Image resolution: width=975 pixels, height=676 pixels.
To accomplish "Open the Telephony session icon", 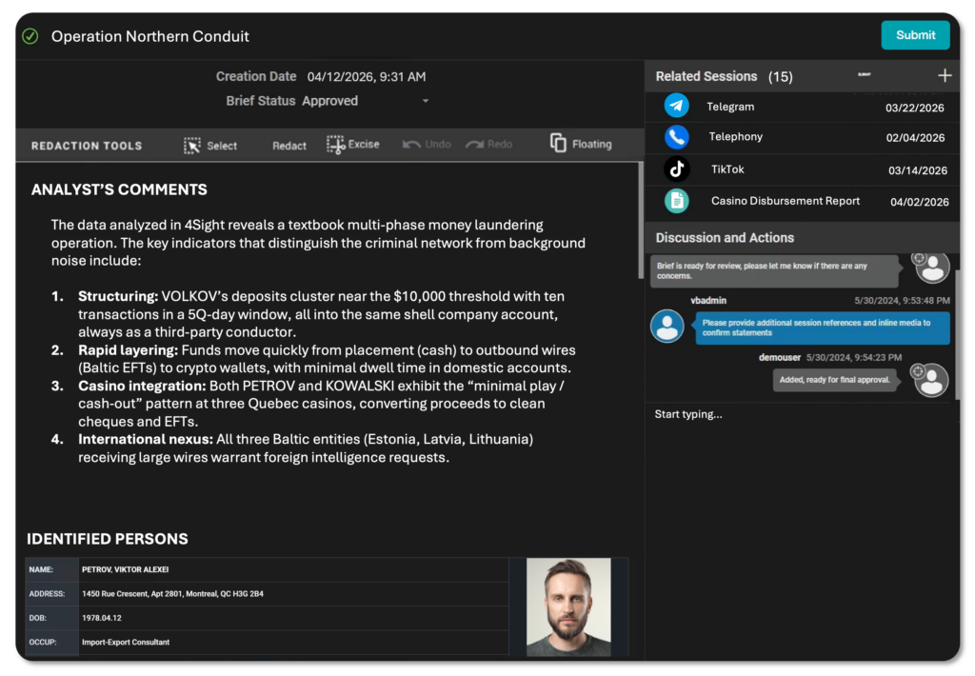I will [677, 137].
